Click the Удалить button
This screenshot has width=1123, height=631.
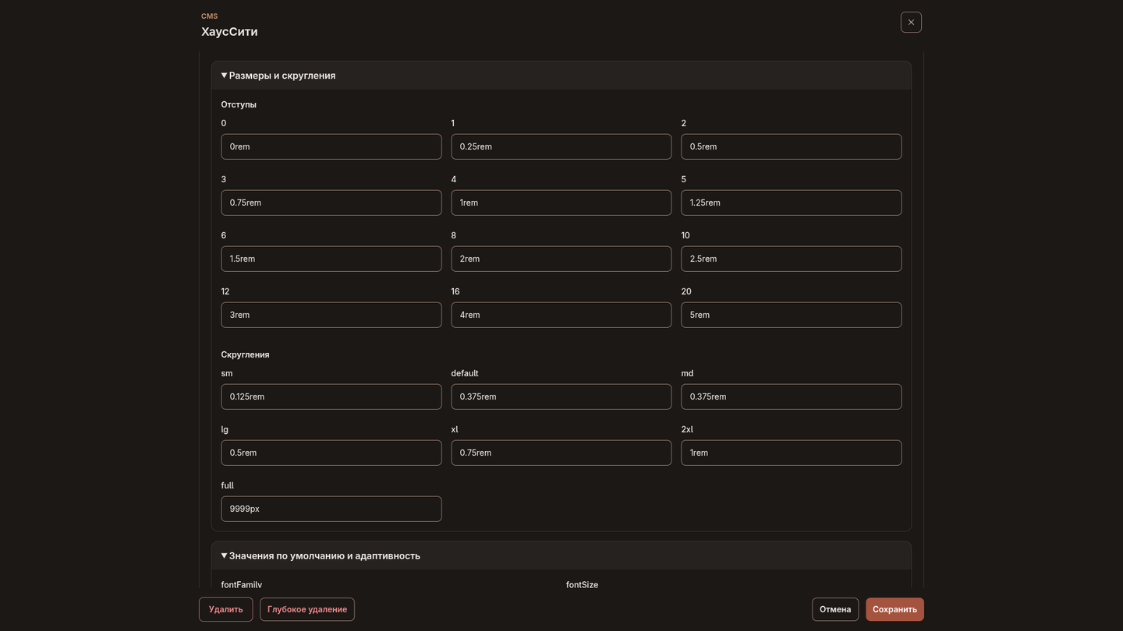point(226,609)
